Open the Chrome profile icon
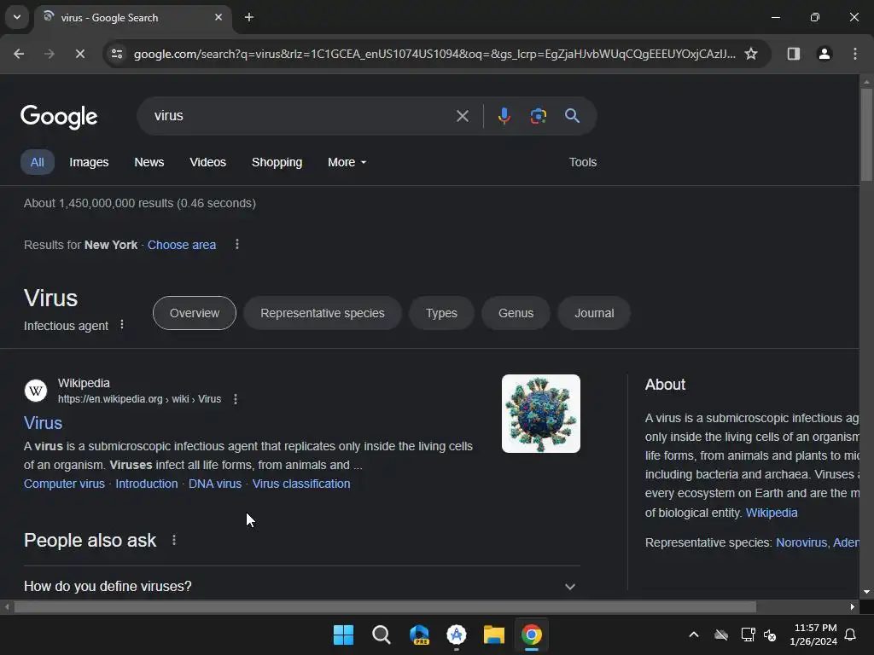The image size is (874, 655). pyautogui.click(x=824, y=54)
